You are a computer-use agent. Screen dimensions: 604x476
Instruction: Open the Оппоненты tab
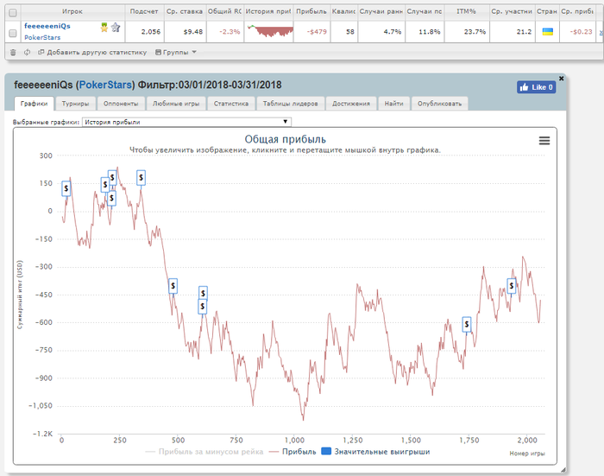pyautogui.click(x=121, y=104)
